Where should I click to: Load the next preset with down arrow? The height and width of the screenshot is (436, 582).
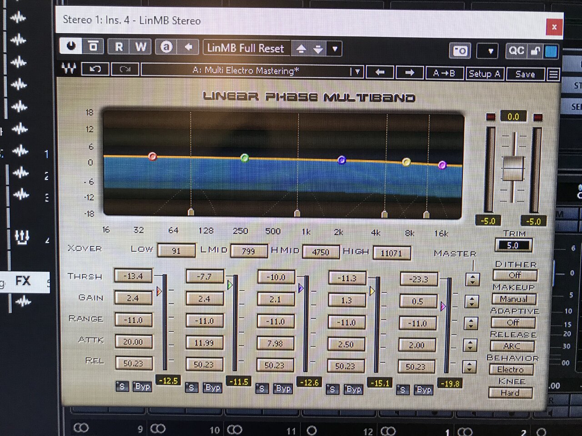click(x=318, y=49)
